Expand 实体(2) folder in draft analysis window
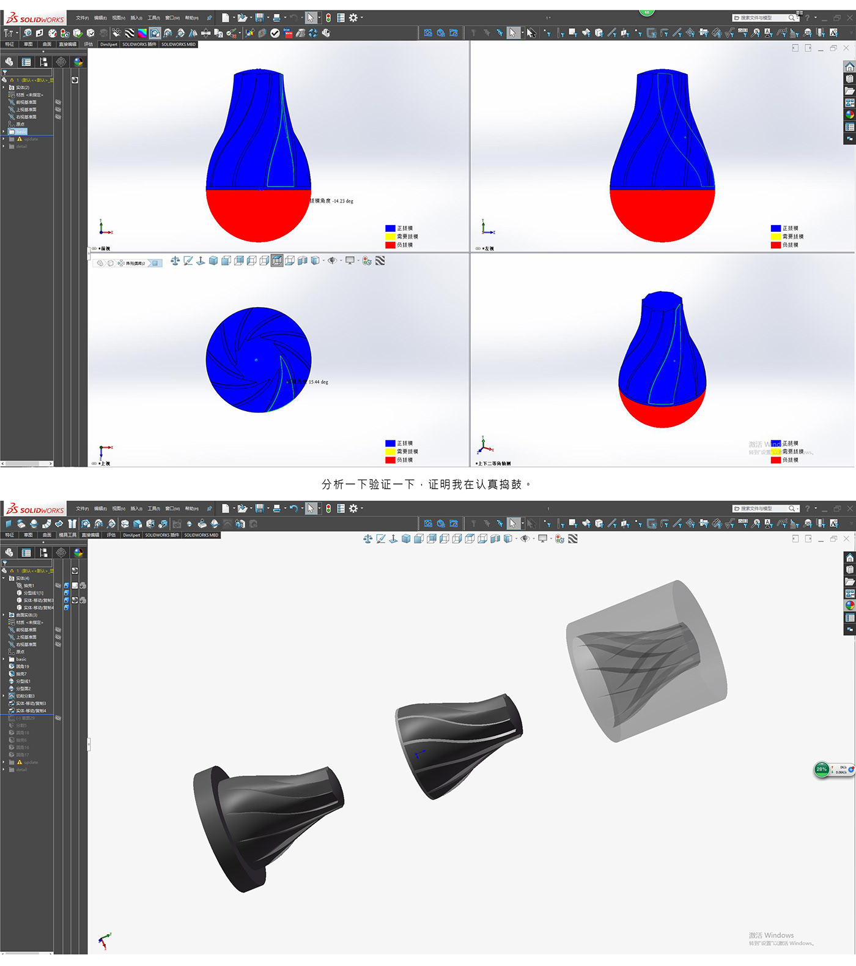The height and width of the screenshot is (966, 856). (4, 87)
